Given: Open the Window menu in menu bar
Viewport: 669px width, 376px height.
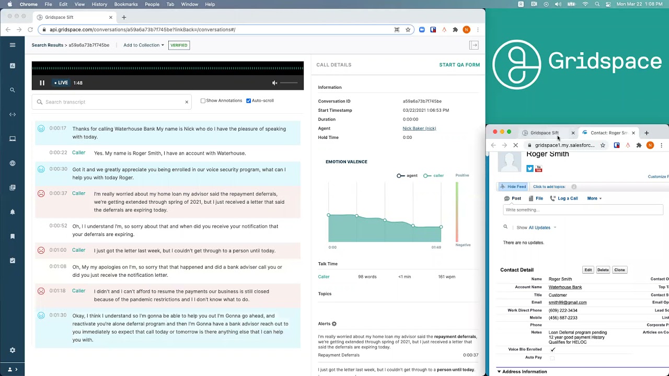Looking at the screenshot, I should [x=190, y=4].
